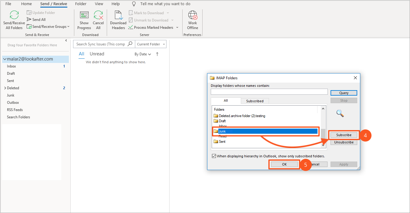
Task: Click Send All button in ribbon
Action: coord(36,20)
